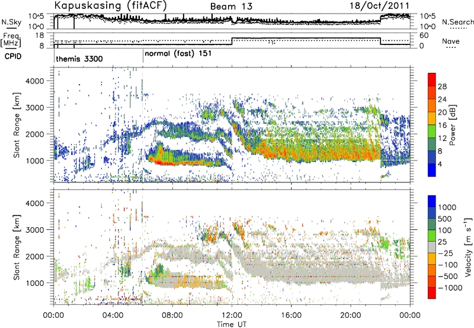Click the '16:00' time axis tick label

292,316
